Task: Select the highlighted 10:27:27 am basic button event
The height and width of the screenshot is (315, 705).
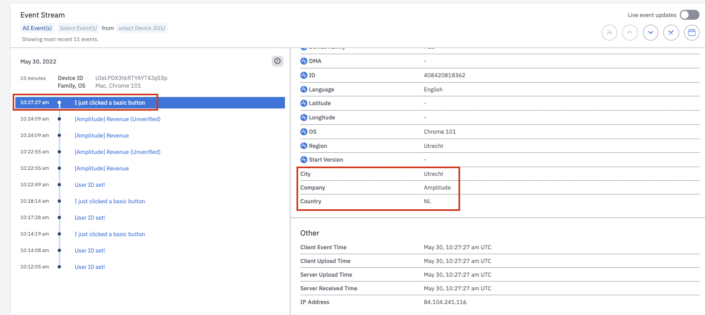Action: pos(110,102)
